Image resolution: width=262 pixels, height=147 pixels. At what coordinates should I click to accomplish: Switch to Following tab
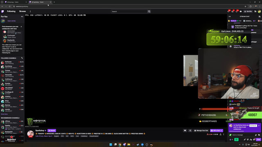11,11
